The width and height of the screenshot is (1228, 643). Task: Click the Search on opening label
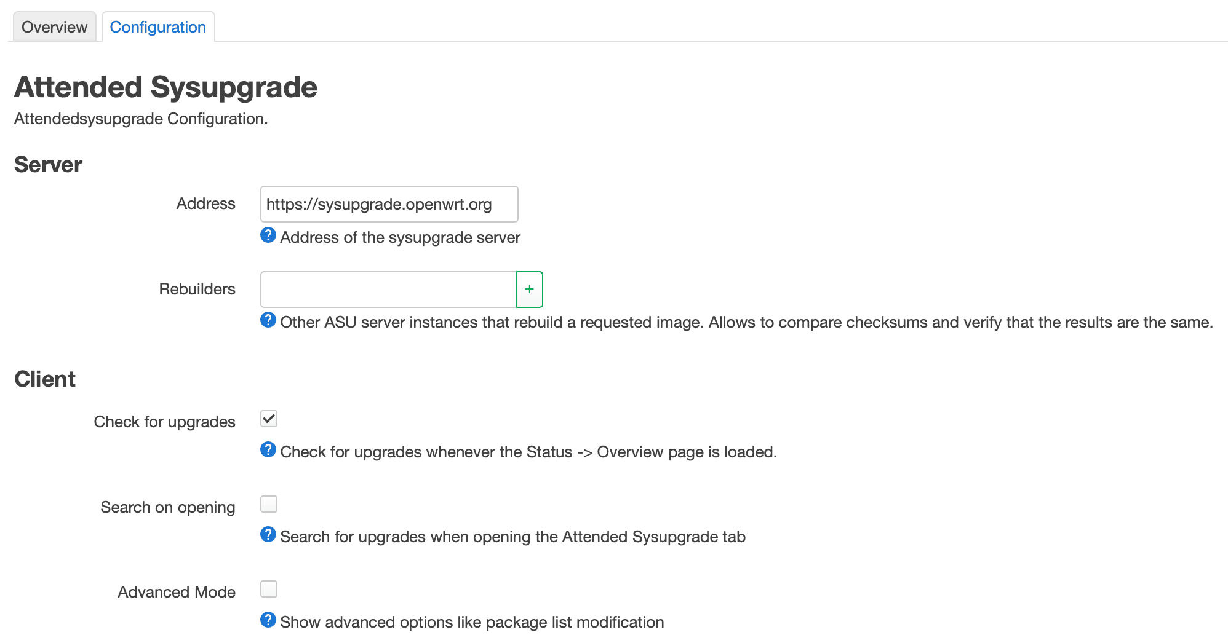coord(167,507)
